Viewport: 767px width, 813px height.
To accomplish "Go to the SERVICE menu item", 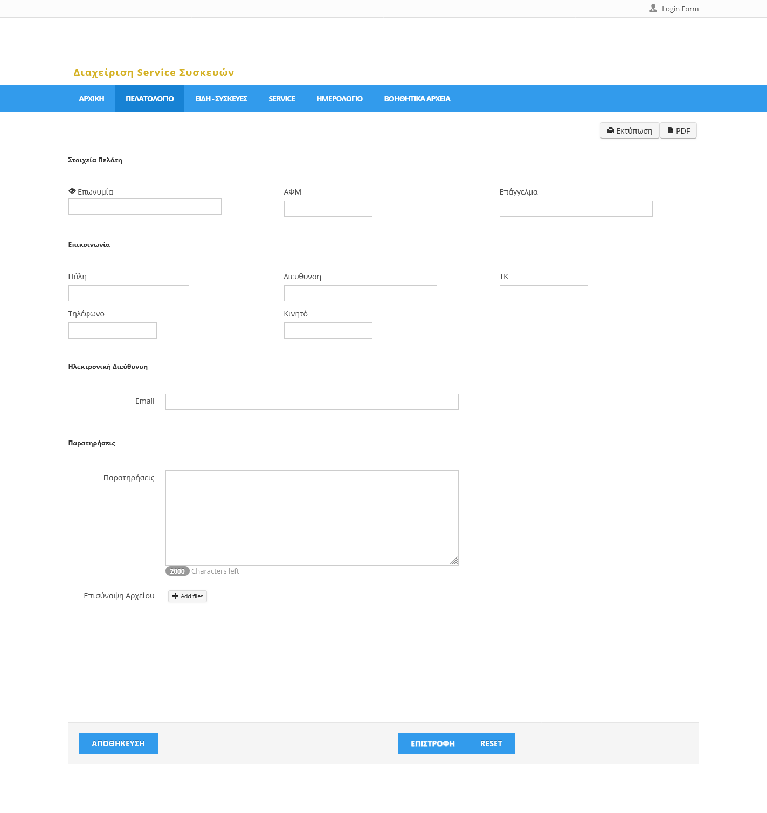I will click(x=281, y=99).
